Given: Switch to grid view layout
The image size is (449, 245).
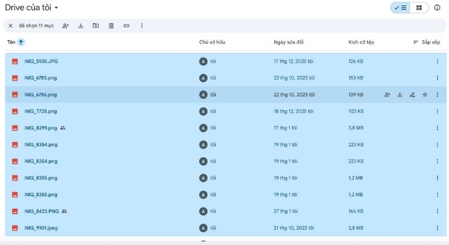Looking at the screenshot, I should pyautogui.click(x=419, y=8).
